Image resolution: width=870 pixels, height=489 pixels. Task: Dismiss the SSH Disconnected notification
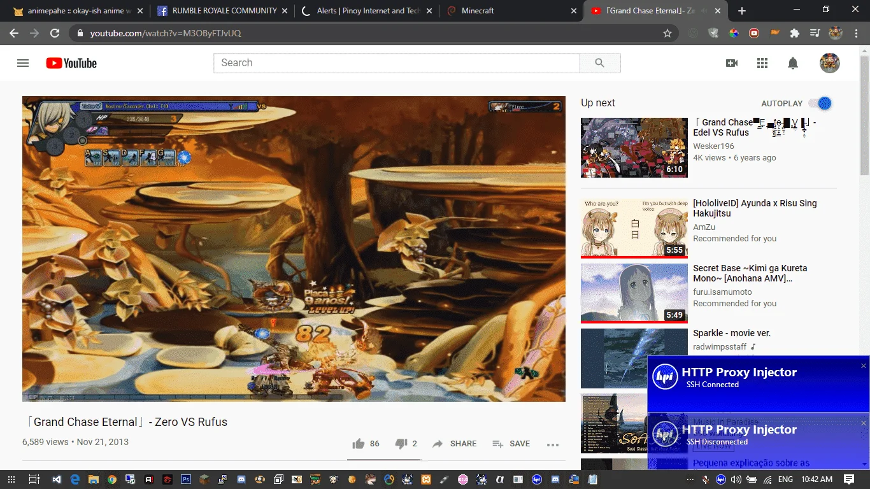[x=864, y=423]
